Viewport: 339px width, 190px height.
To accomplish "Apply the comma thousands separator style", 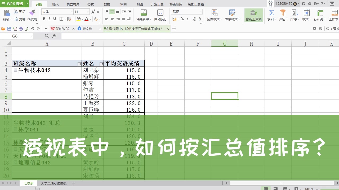I will pyautogui.click(x=188, y=19).
